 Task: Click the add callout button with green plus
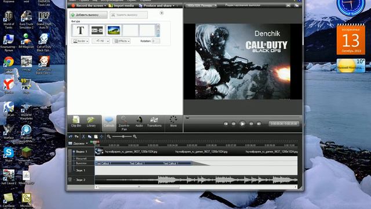[x=88, y=15]
